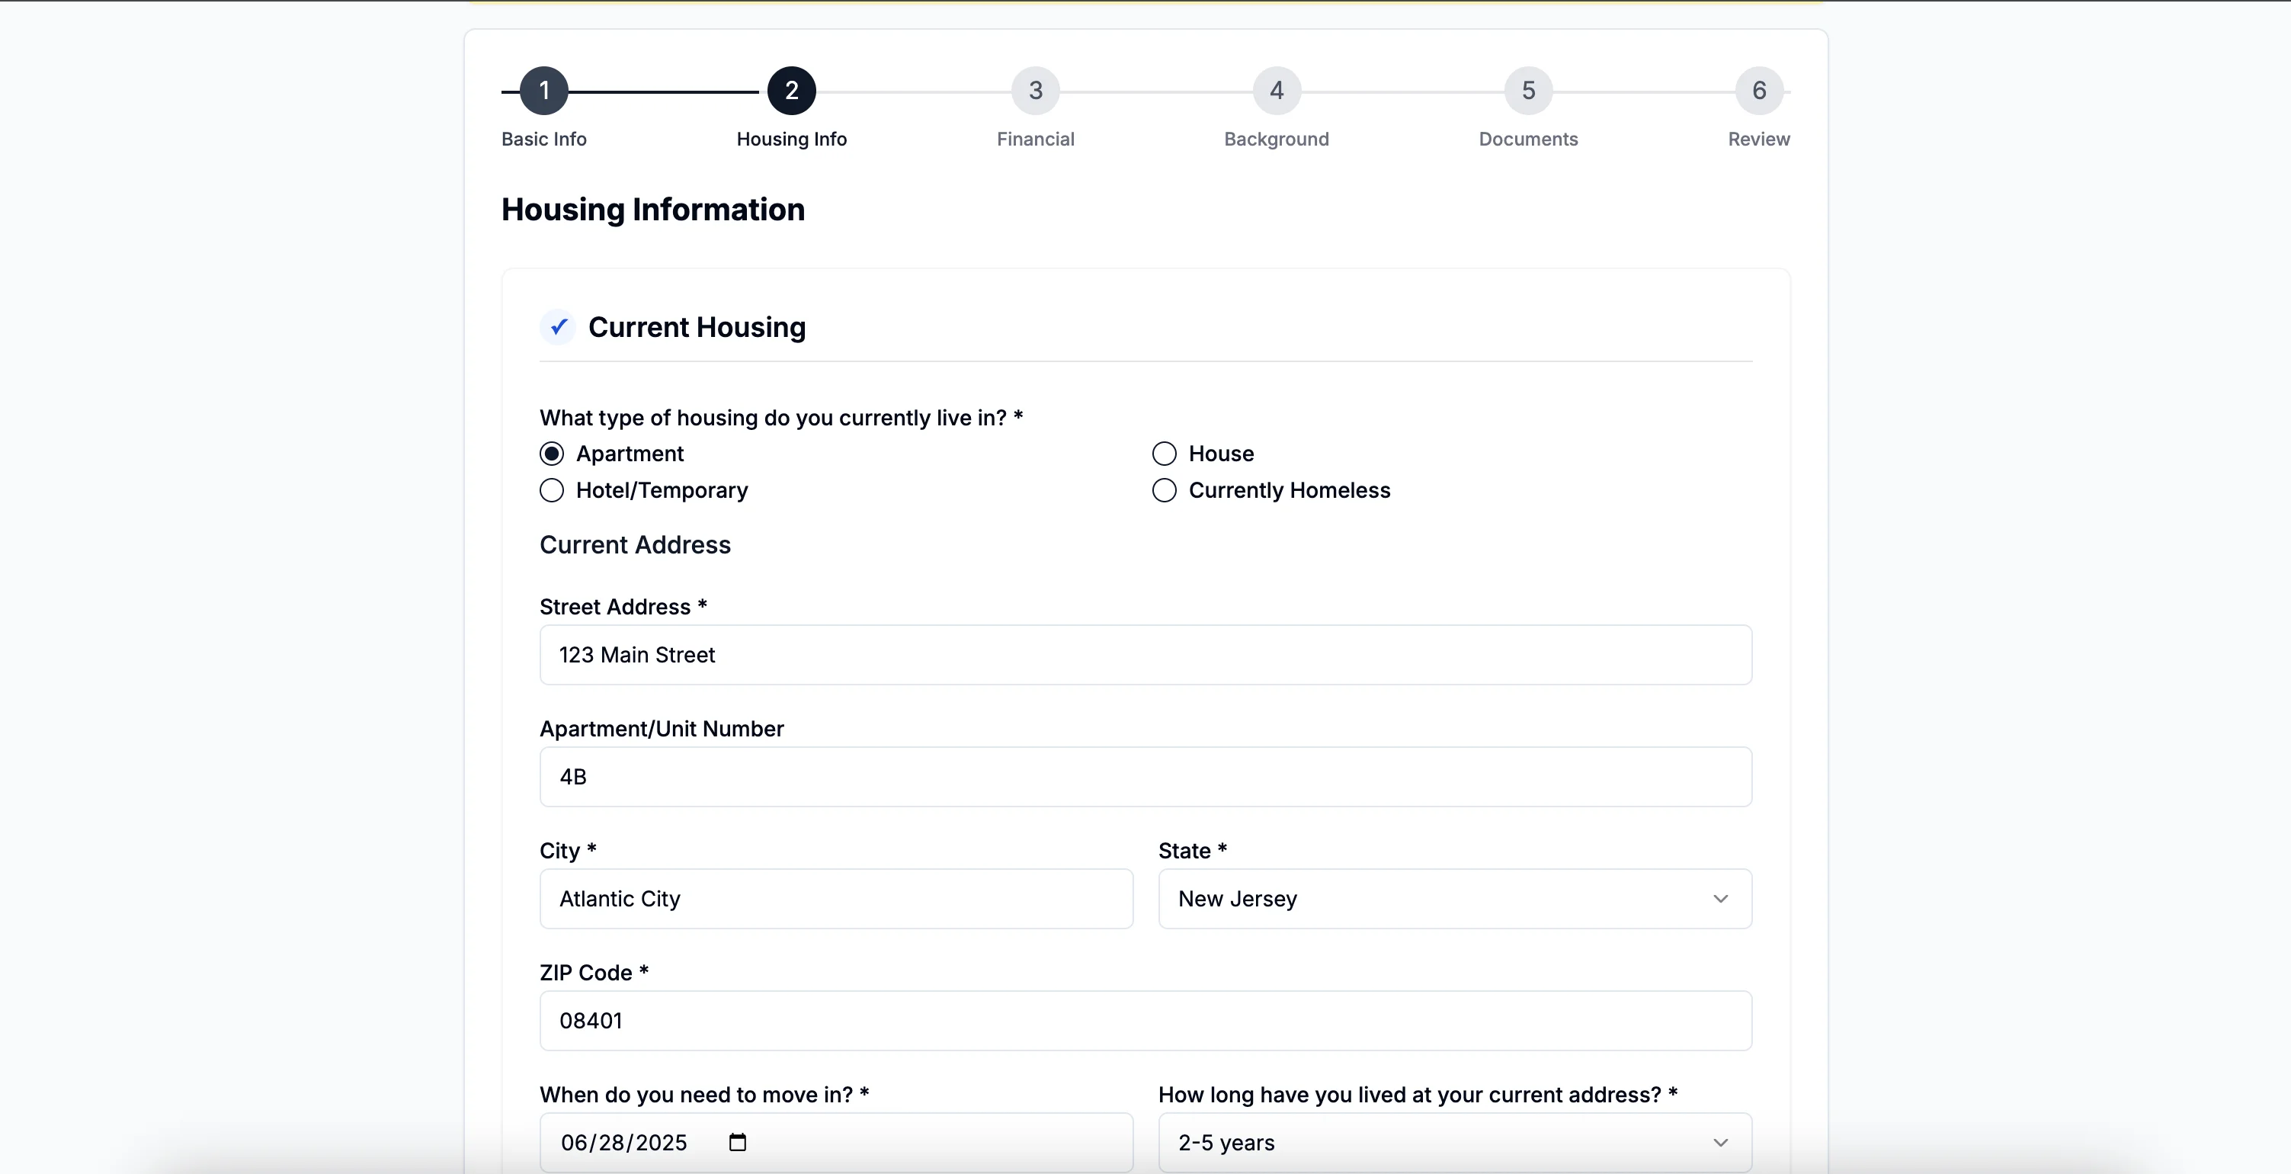Choose Hotel/Temporary housing option
The width and height of the screenshot is (2291, 1174).
click(x=551, y=490)
